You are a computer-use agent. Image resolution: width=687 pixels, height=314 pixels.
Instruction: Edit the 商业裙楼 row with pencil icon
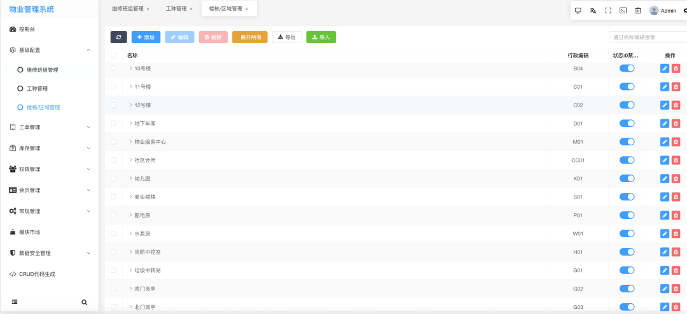coord(665,197)
